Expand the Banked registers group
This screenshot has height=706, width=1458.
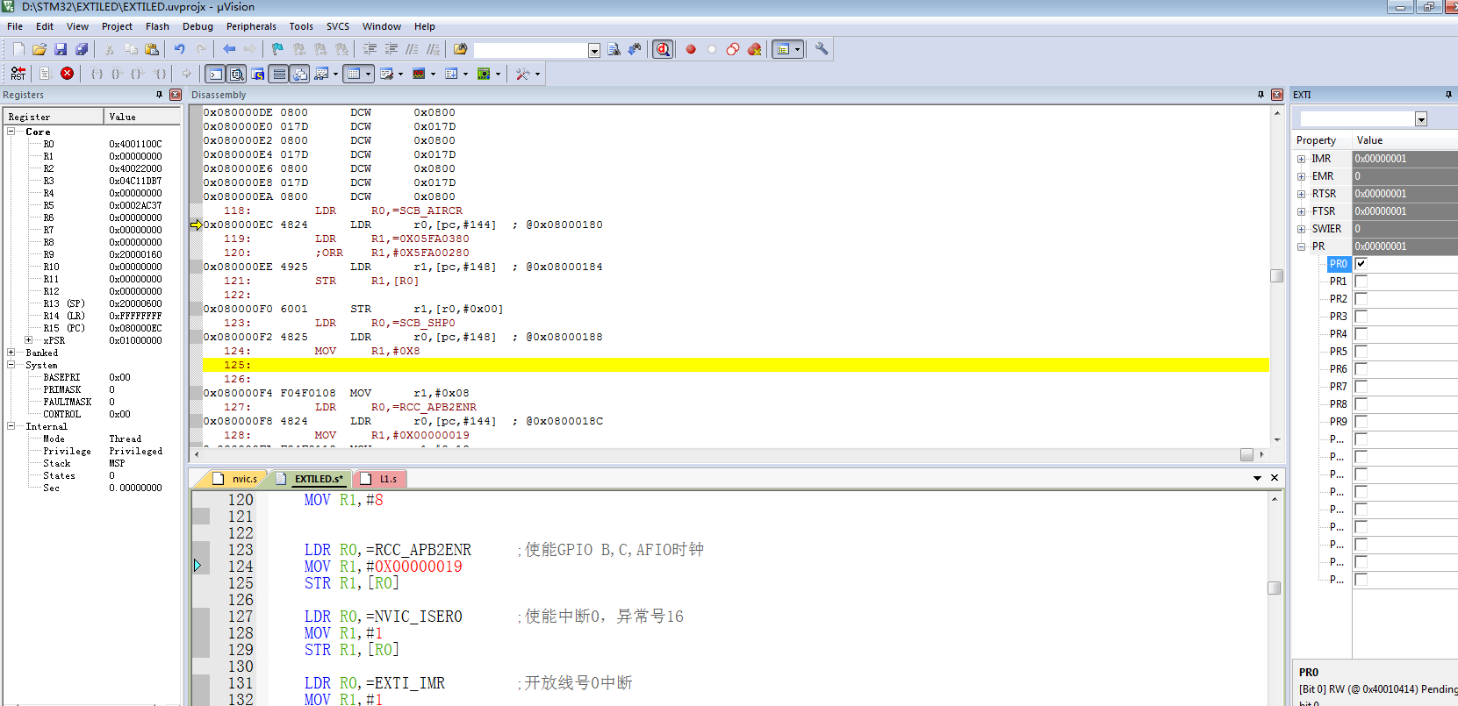[x=11, y=353]
